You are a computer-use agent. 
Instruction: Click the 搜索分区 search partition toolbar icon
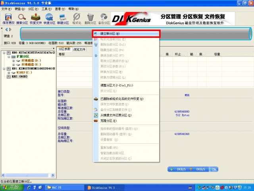[x=22, y=19]
